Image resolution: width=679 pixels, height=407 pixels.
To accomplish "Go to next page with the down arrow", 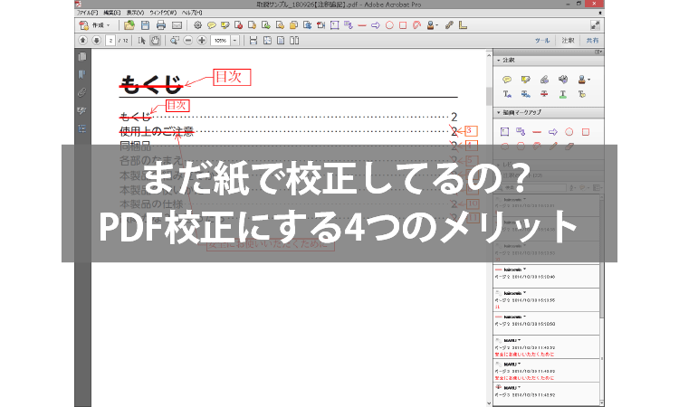I will [x=96, y=40].
